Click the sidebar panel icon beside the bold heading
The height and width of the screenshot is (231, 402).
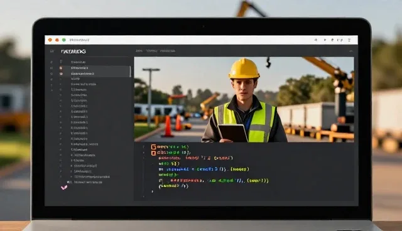pyautogui.click(x=52, y=51)
